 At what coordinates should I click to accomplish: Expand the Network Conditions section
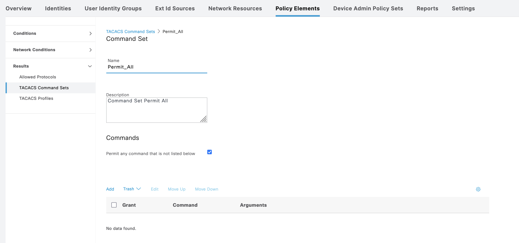[90, 50]
